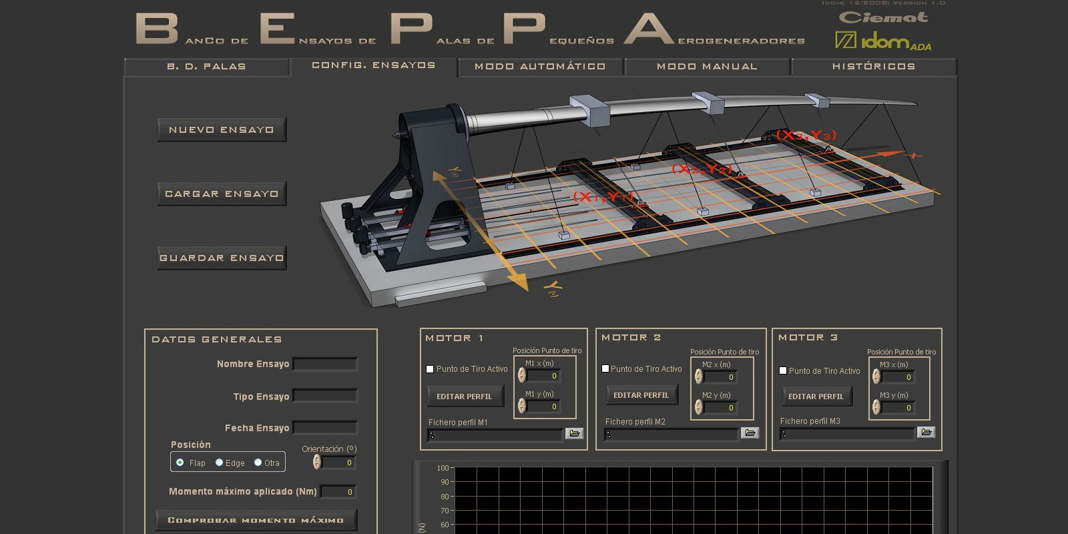This screenshot has height=534, width=1068.
Task: Click the M1 x (m) value field
Action: (x=543, y=376)
